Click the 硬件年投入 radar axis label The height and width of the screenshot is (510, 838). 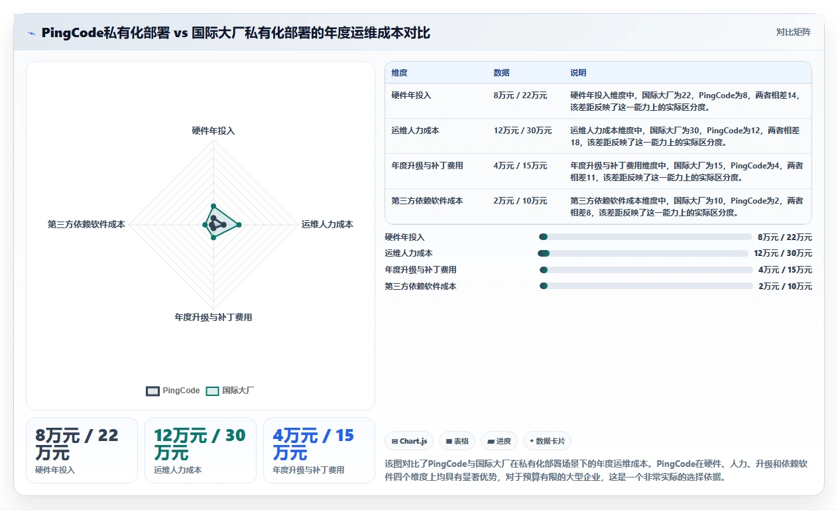pos(213,131)
